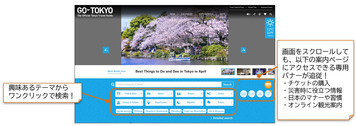Follow the Business Events link
Viewport: 356px width, 126px height.
pyautogui.click(x=267, y=7)
